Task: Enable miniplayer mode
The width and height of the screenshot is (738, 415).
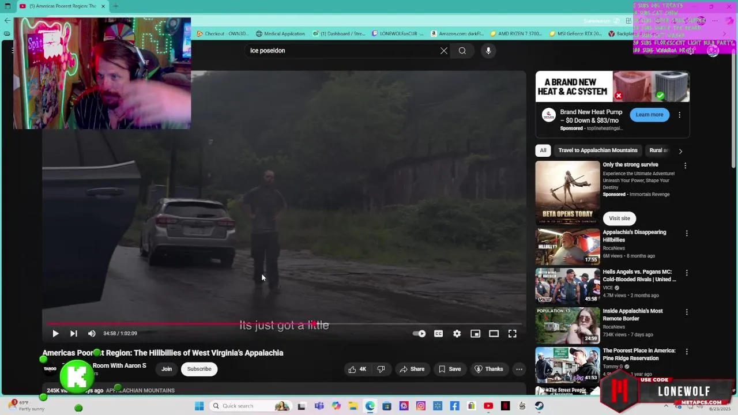Action: [475, 334]
